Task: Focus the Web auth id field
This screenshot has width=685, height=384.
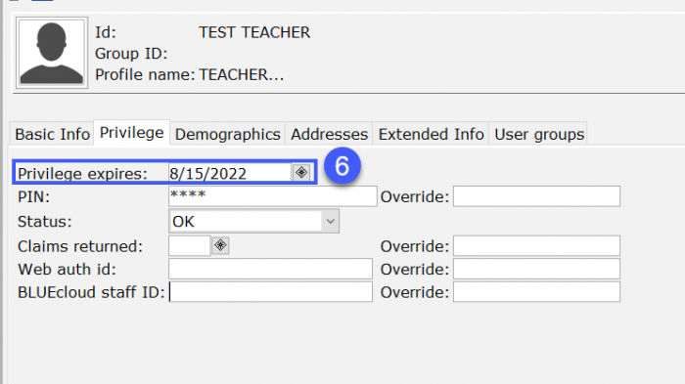Action: [270, 269]
